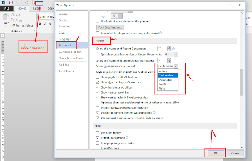This screenshot has width=252, height=161.
Task: Switch to the HOME ribbon tab
Action: 22,9
